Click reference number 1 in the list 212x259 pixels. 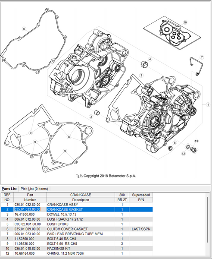pyautogui.click(x=7, y=205)
